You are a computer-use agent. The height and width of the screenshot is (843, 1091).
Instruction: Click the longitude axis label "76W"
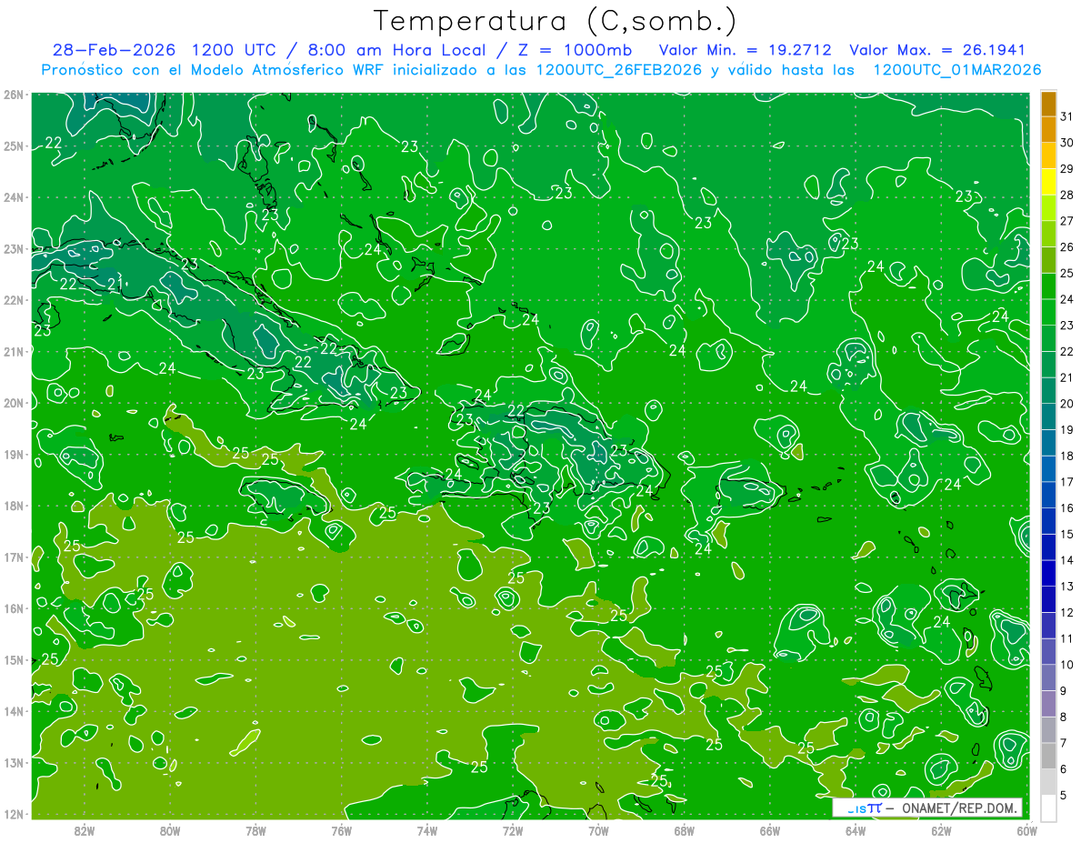click(x=341, y=830)
